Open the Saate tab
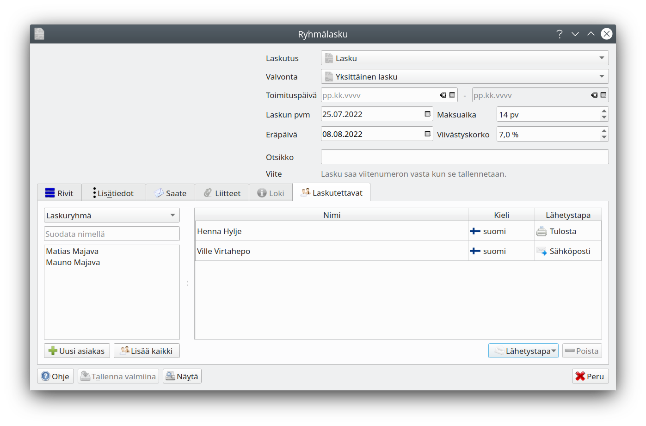646x426 pixels. point(170,193)
